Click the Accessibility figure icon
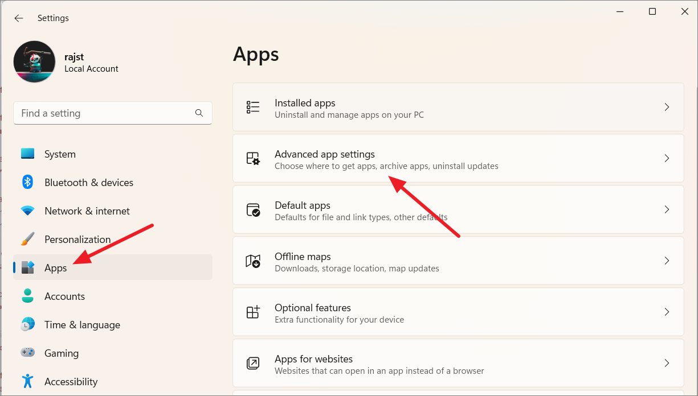Viewport: 698px width, 396px height. 27,381
